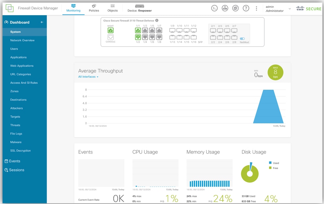Image resolution: width=324 pixels, height=204 pixels.
Task: Expand the admin user dropdown
Action: pyautogui.click(x=290, y=9)
